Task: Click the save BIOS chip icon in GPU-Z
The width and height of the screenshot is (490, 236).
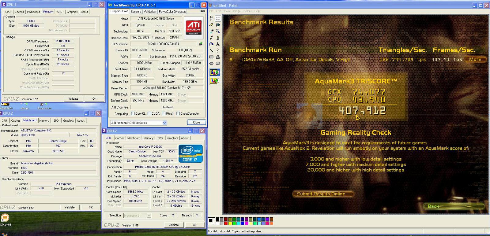Action: point(201,44)
